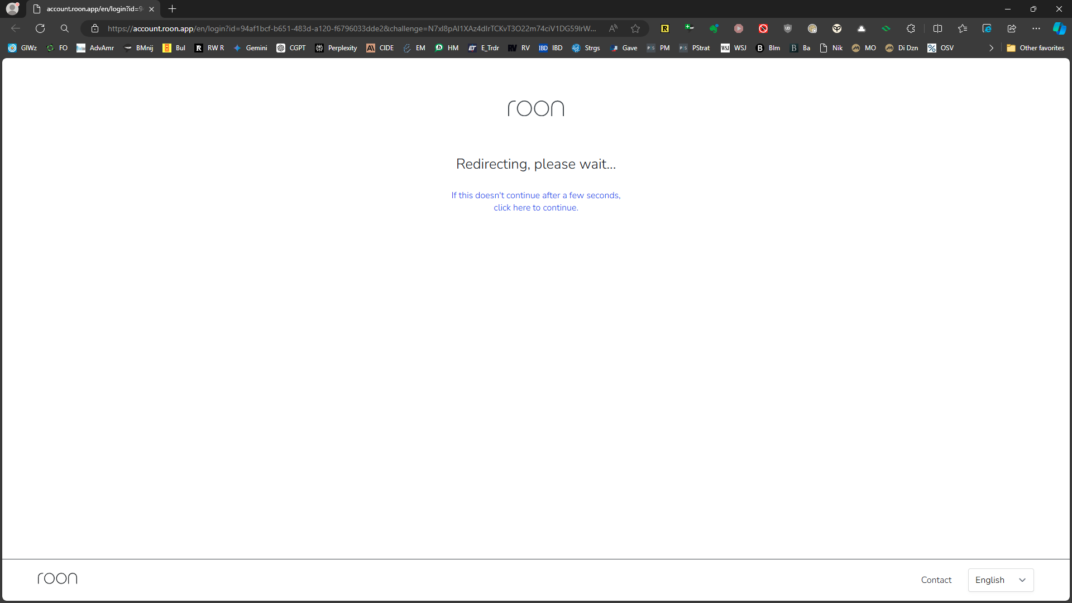Open the Ba bookmark
1072x603 pixels.
[801, 48]
